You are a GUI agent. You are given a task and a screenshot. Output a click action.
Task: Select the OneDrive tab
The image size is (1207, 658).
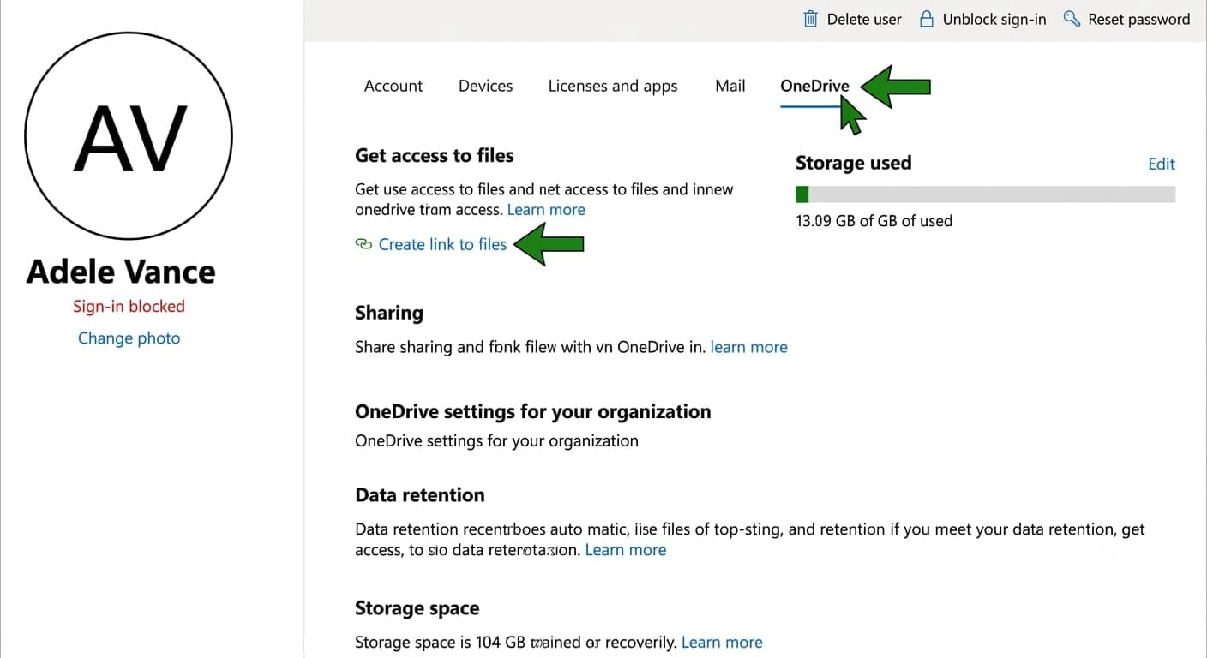(x=814, y=86)
